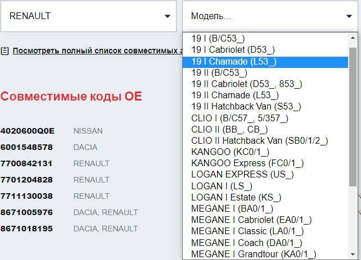Choose 19 I Cabriolet (D53_) option
This screenshot has width=361, height=260.
pyautogui.click(x=233, y=51)
